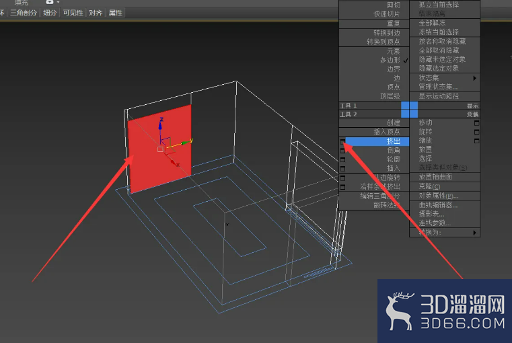Screen dimensions: 512x343
Task: Select 移动 (Move) in transform quad
Action: (x=425, y=122)
